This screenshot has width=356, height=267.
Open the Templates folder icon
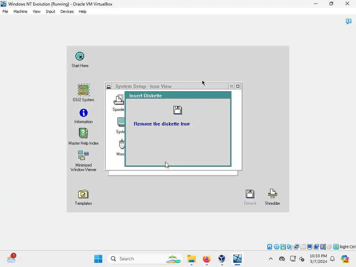tap(83, 194)
